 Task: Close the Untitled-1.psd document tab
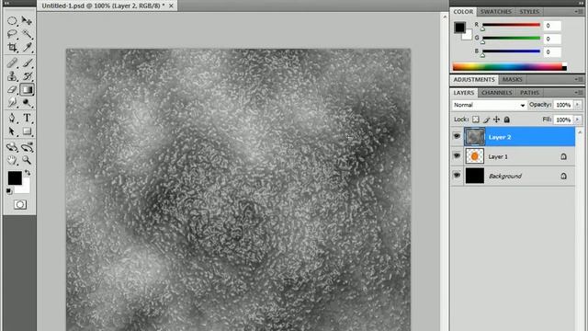(171, 6)
